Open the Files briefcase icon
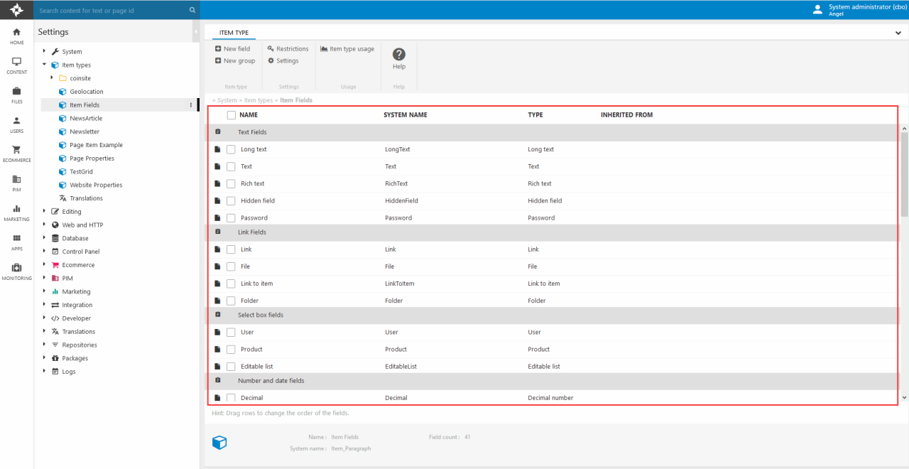Image resolution: width=909 pixels, height=469 pixels. click(x=16, y=92)
